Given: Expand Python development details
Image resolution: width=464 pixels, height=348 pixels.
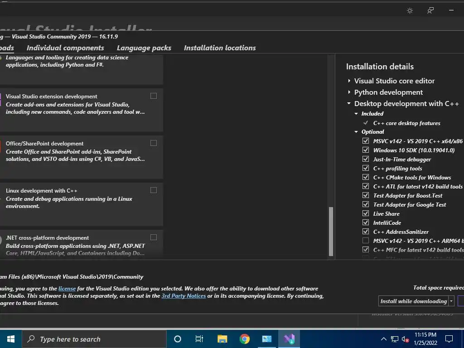Looking at the screenshot, I should (349, 92).
